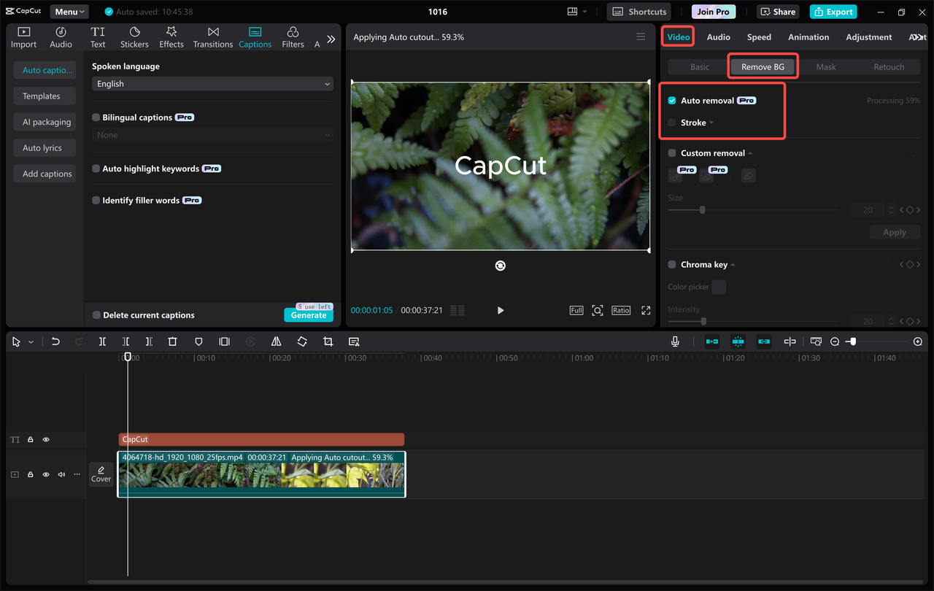This screenshot has height=591, width=934.
Task: Click the Undo icon in the timeline toolbar
Action: (55, 341)
